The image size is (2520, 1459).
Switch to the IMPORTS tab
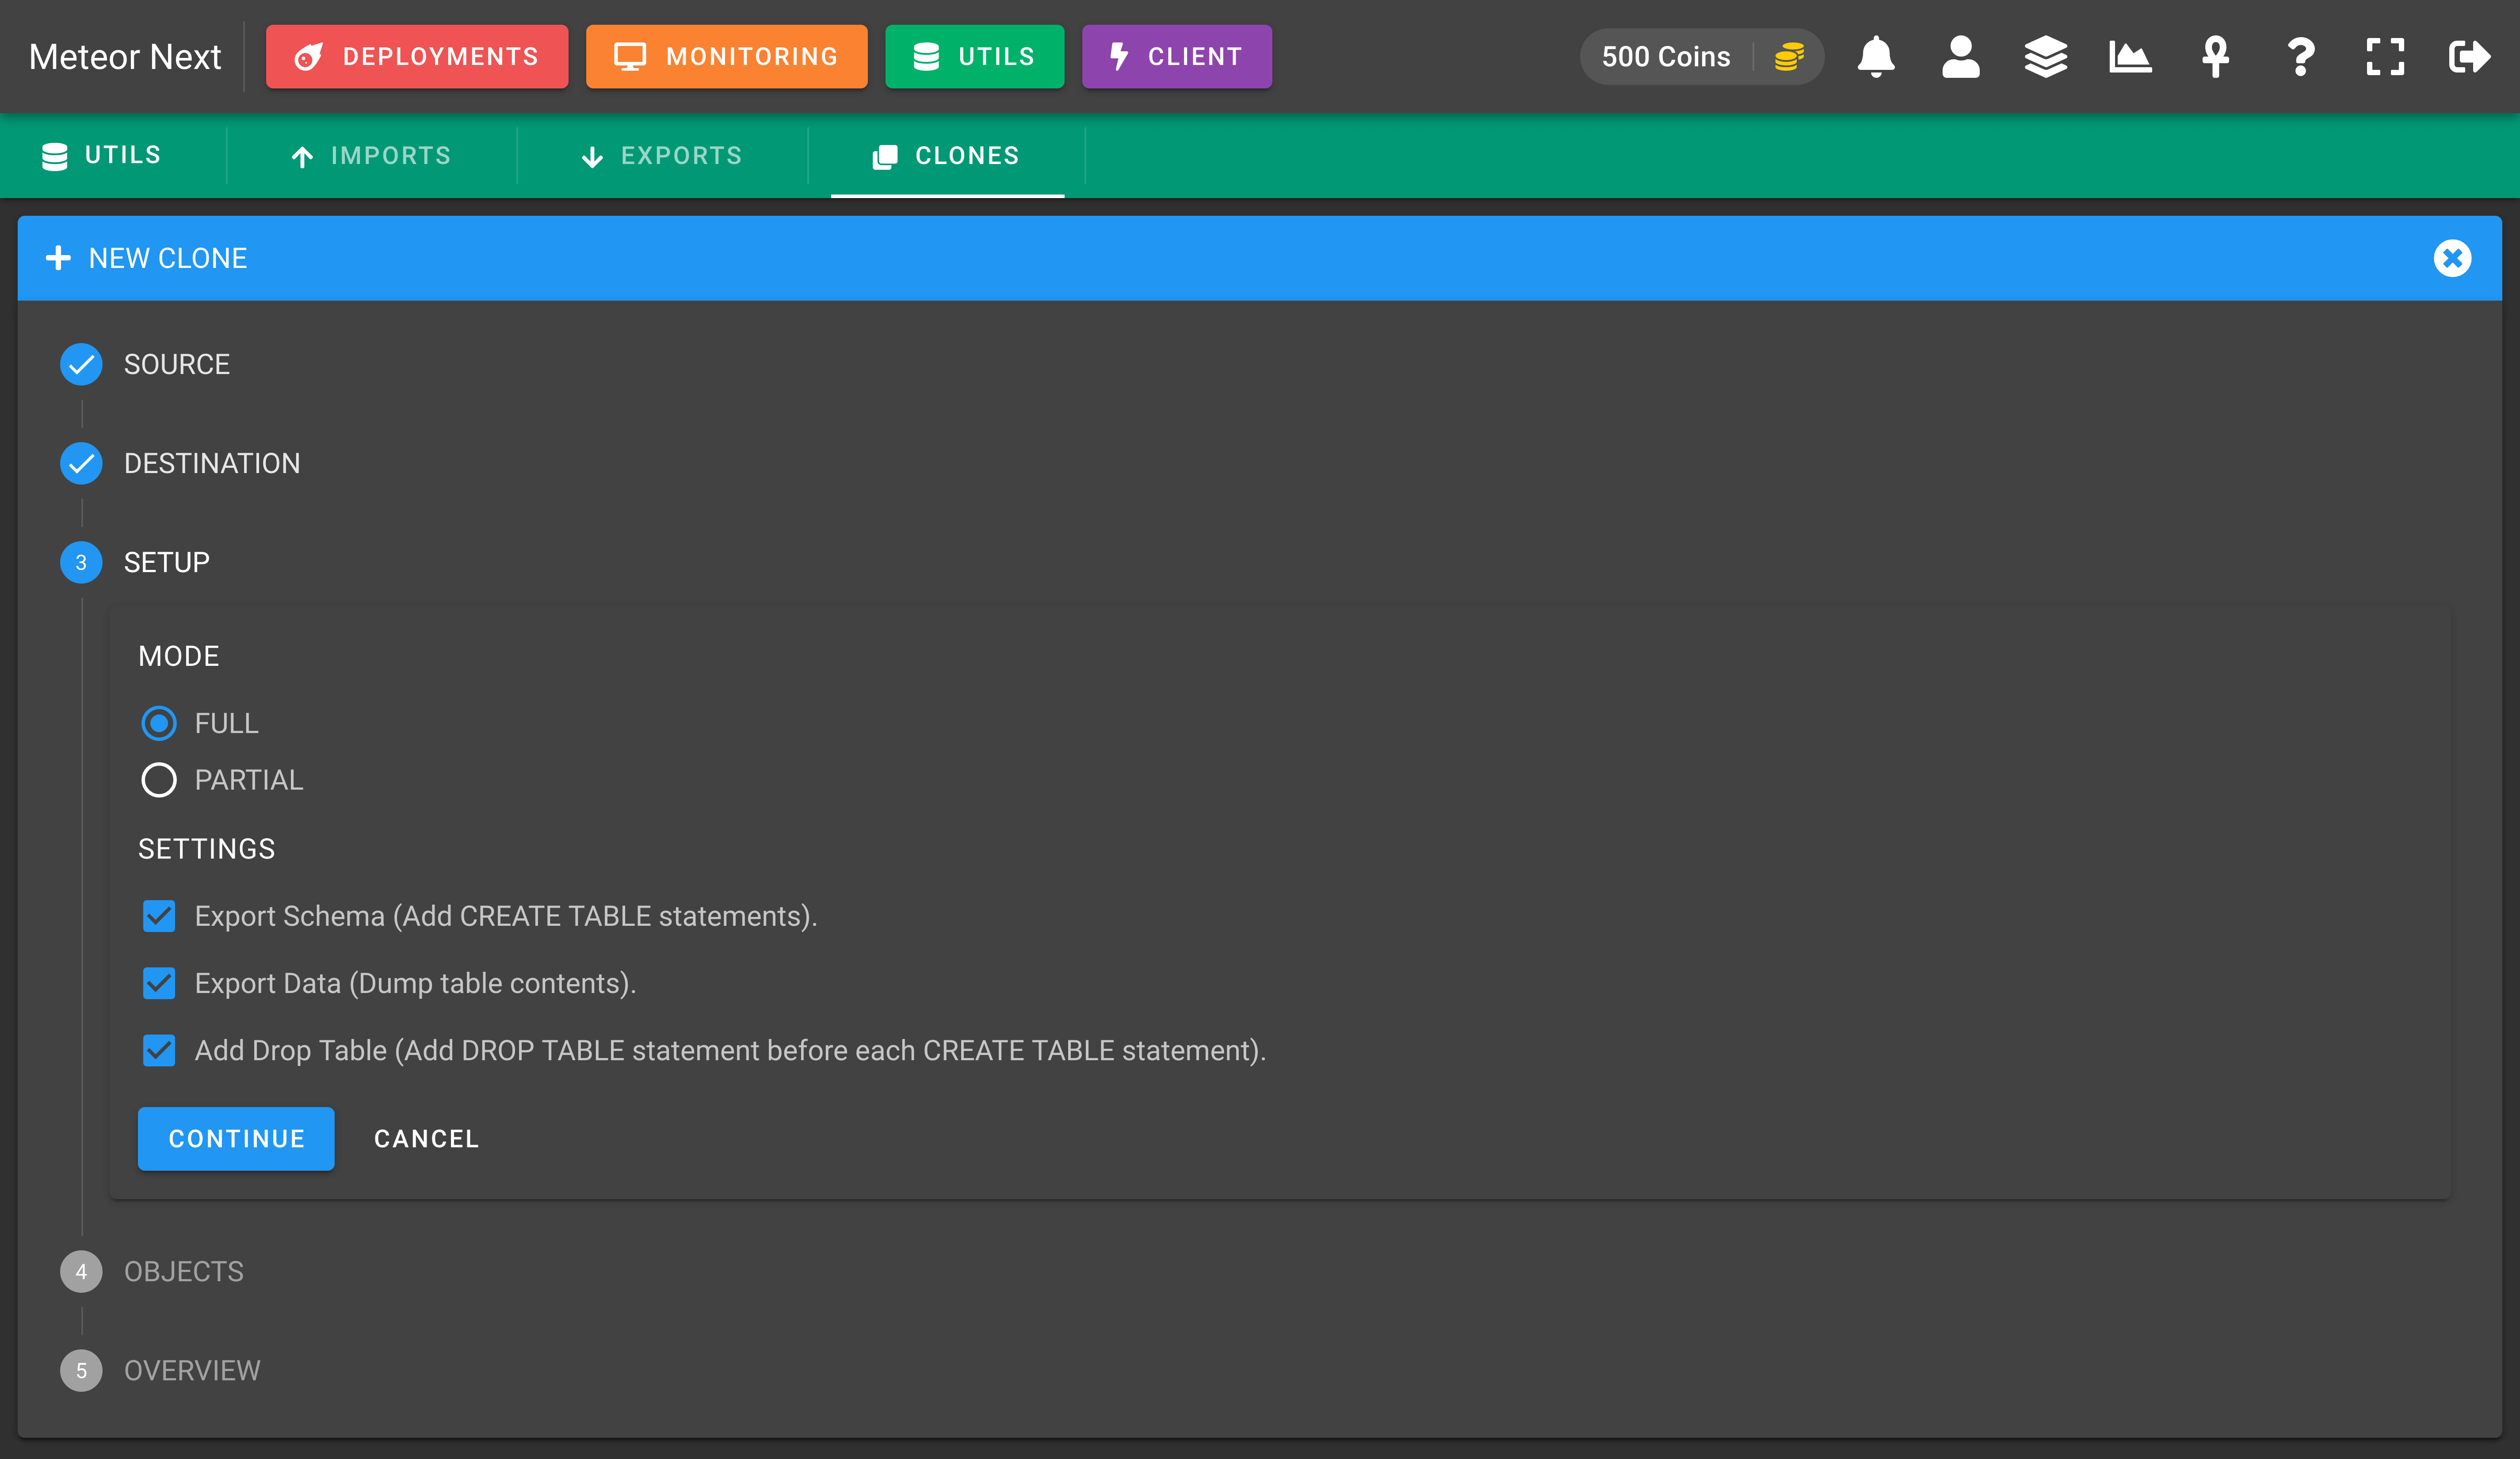point(371,156)
